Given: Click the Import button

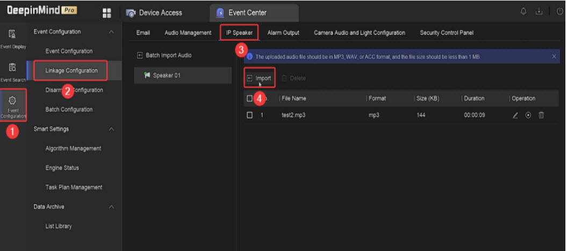Looking at the screenshot, I should (x=259, y=78).
